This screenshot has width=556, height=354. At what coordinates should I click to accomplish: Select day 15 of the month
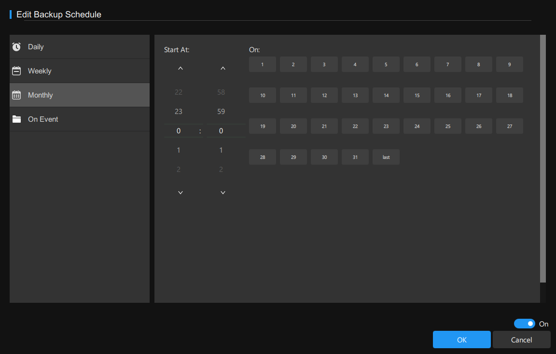point(417,95)
